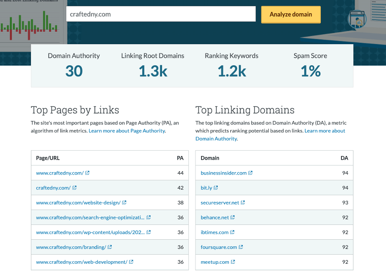The height and width of the screenshot is (274, 386).
Task: Focus the domain input field with craftedny.com
Action: (x=161, y=14)
